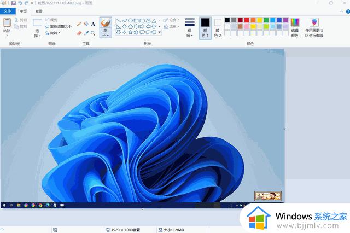Click the '1920 × 1080像素' status text

[x=125, y=230]
